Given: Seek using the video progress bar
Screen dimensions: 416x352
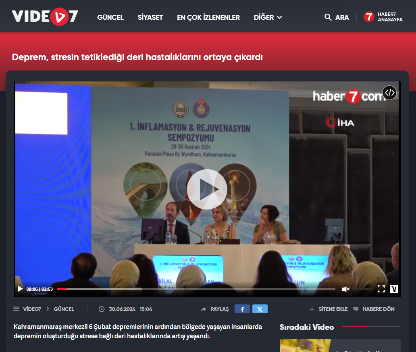Looking at the screenshot, I should tap(196, 289).
